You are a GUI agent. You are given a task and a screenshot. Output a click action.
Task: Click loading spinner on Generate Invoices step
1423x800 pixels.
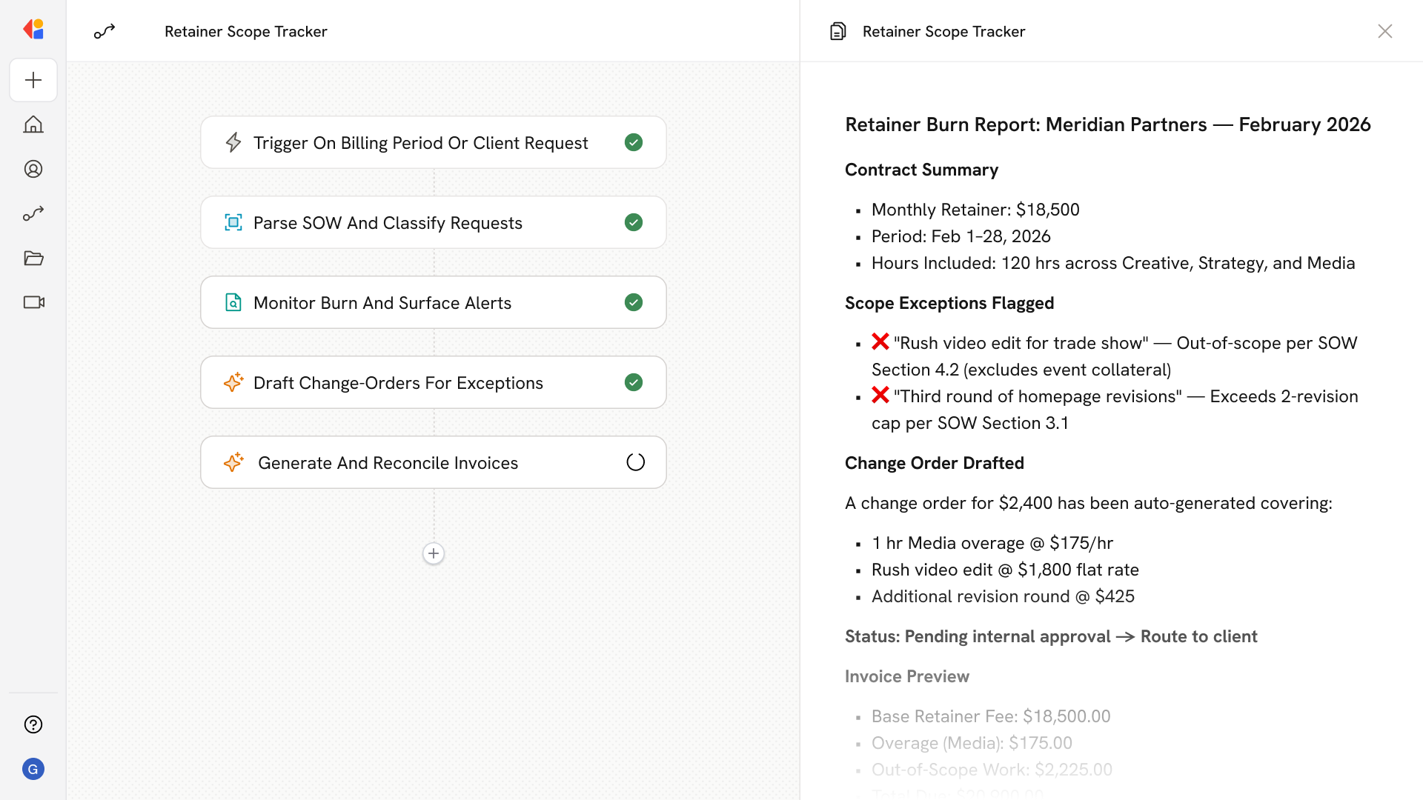[635, 462]
